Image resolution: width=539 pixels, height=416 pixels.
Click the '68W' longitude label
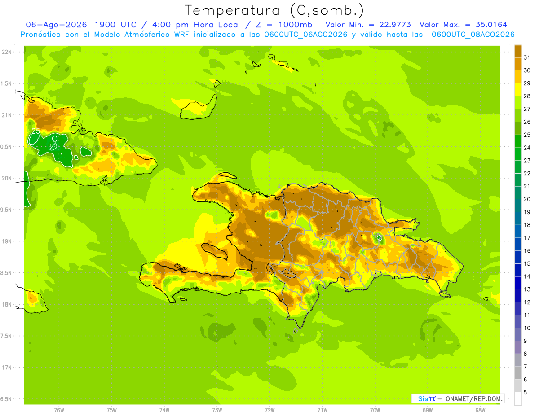click(480, 410)
